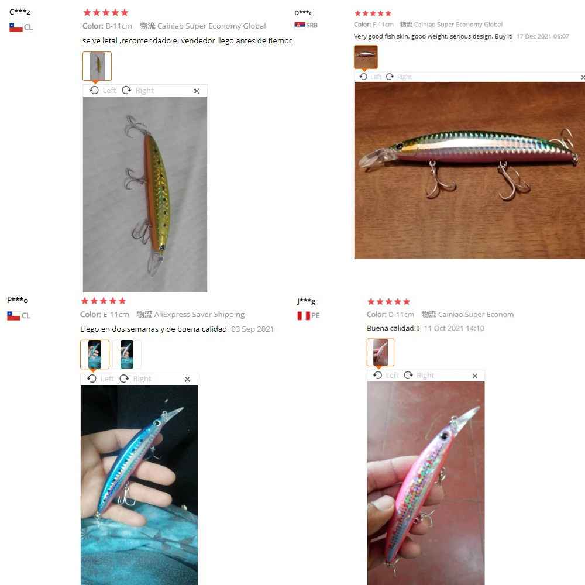Image resolution: width=585 pixels, height=585 pixels.
Task: Close C***z's expanded photo viewer
Action: [x=197, y=91]
